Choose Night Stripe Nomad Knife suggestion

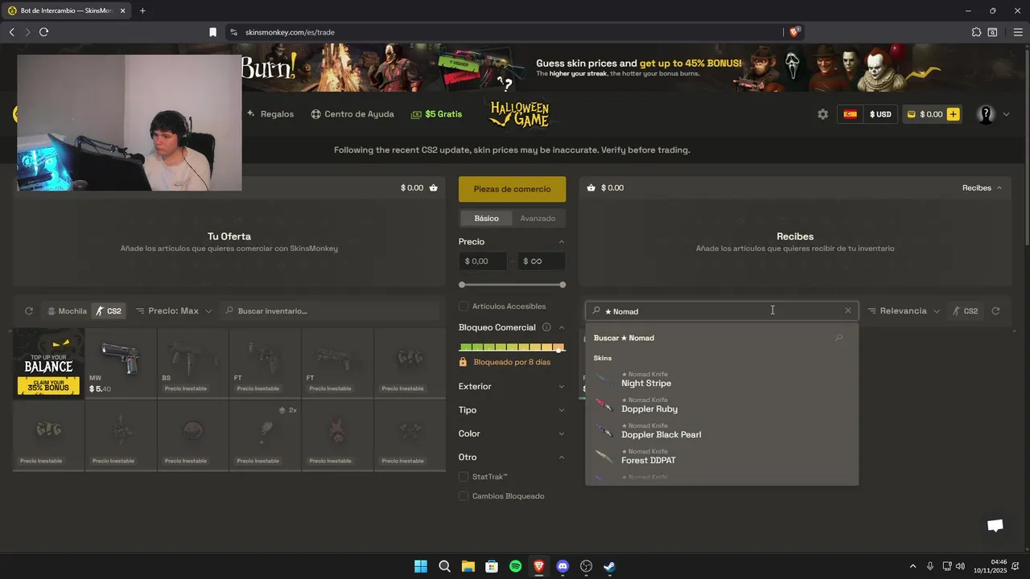[722, 379]
